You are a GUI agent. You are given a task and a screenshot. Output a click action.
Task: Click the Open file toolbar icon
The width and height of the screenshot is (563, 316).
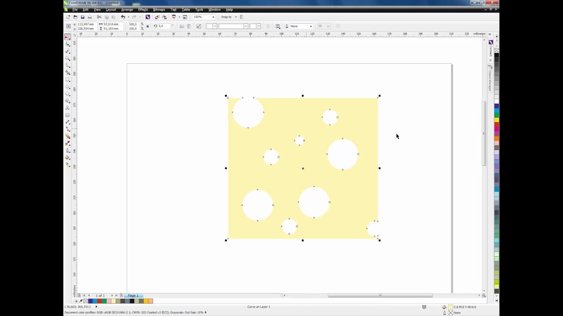tap(75, 17)
